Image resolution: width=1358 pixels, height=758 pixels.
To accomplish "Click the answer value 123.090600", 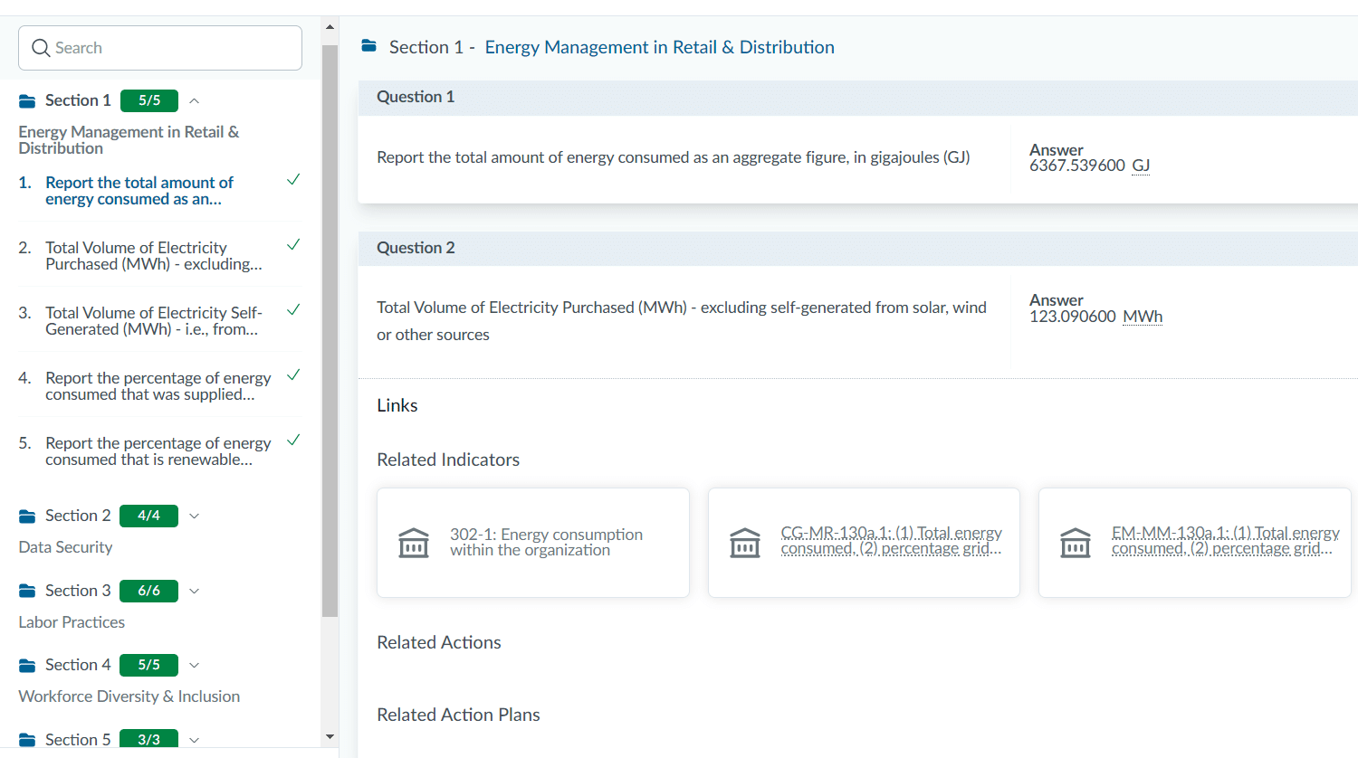I will (1073, 317).
